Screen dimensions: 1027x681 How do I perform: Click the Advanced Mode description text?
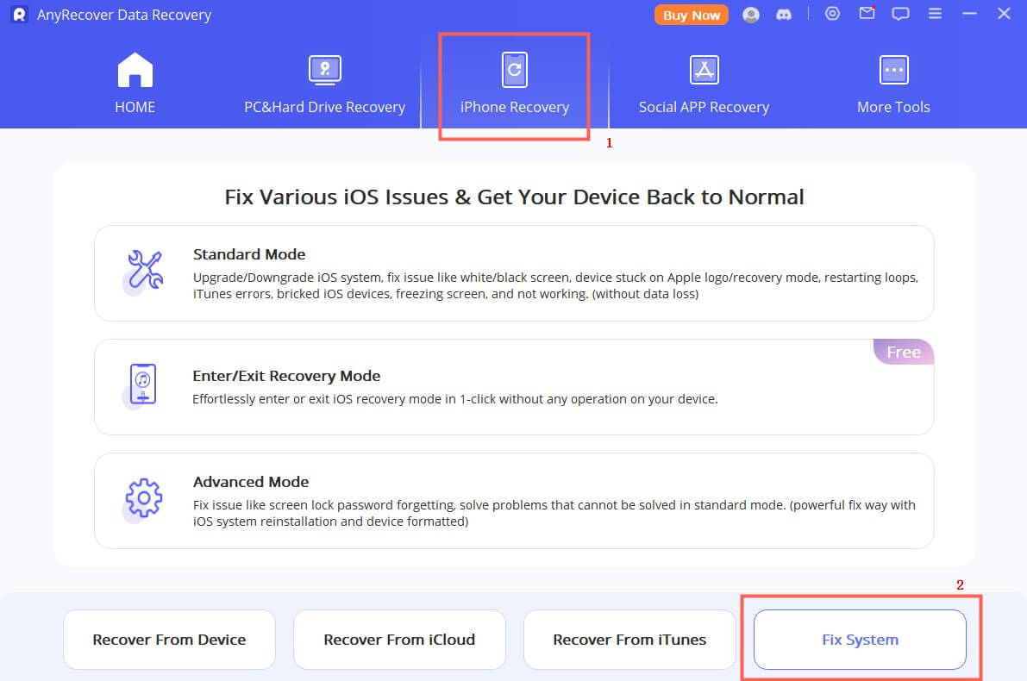point(554,514)
